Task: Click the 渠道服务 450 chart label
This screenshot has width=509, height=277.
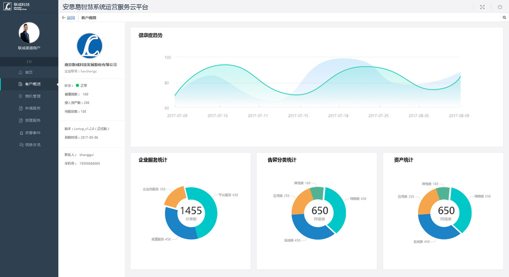Action: [161, 240]
